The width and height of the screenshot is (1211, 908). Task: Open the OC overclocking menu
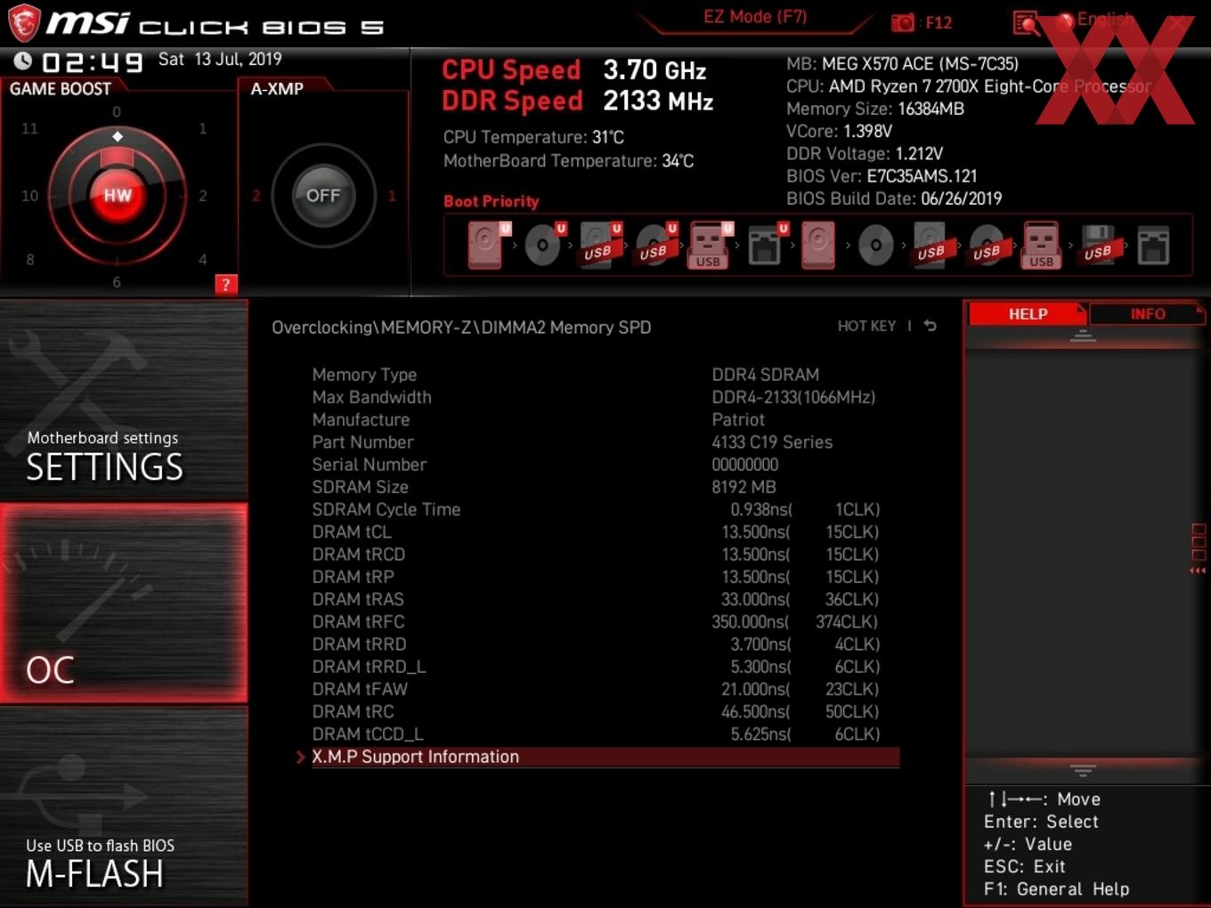click(124, 603)
